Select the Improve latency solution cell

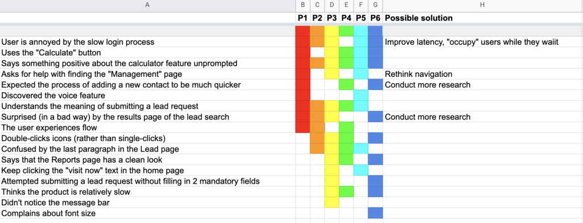tap(483, 42)
